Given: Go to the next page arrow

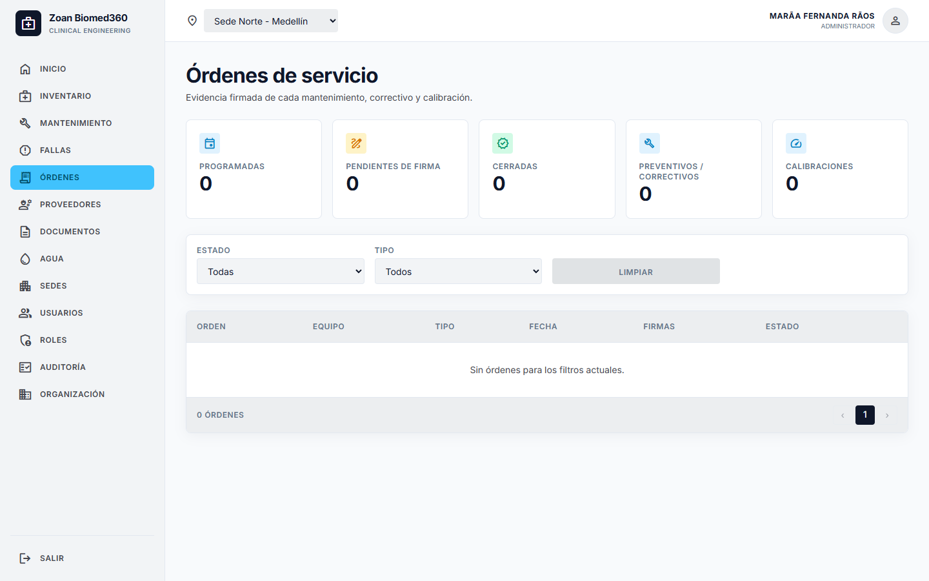Looking at the screenshot, I should [x=887, y=415].
